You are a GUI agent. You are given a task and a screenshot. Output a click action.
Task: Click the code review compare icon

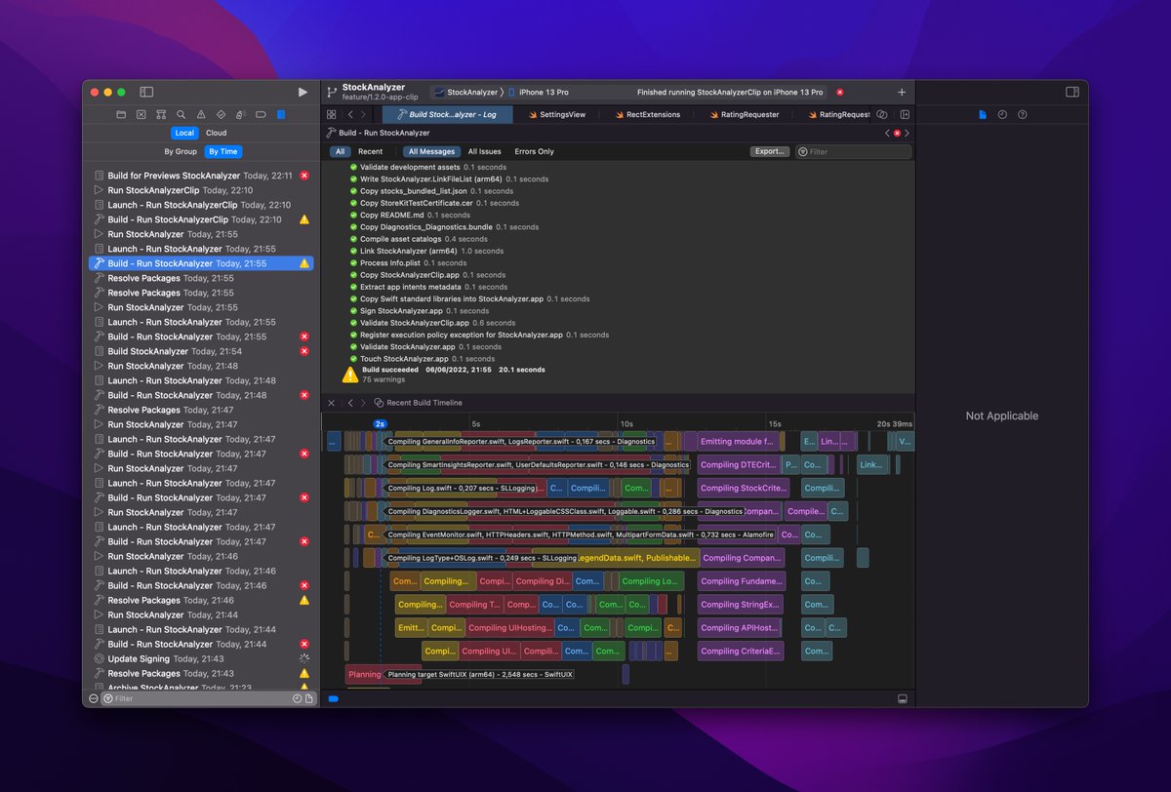click(881, 114)
